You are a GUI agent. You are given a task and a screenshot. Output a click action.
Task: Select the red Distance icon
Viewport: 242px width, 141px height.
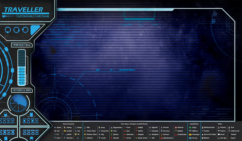[176, 127]
